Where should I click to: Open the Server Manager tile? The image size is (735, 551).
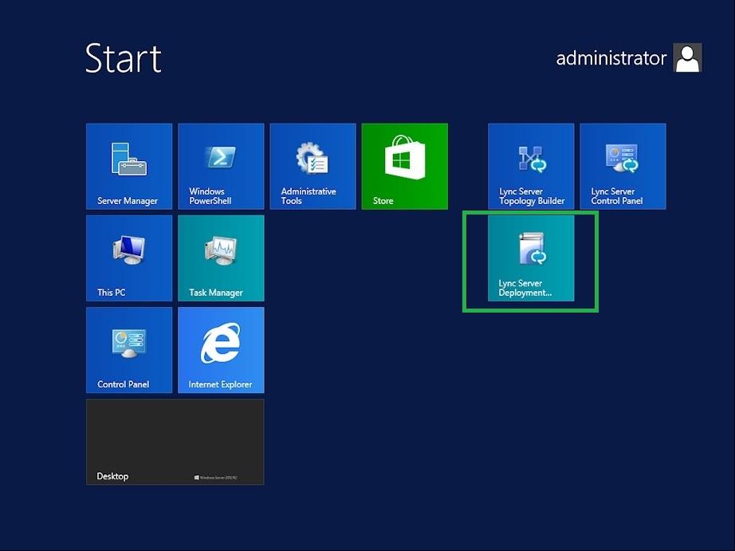(x=129, y=166)
